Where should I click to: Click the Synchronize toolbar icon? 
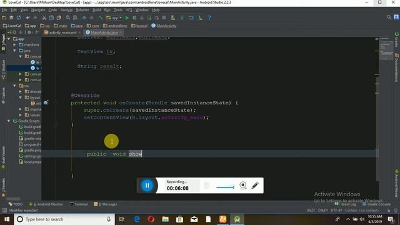19,17
